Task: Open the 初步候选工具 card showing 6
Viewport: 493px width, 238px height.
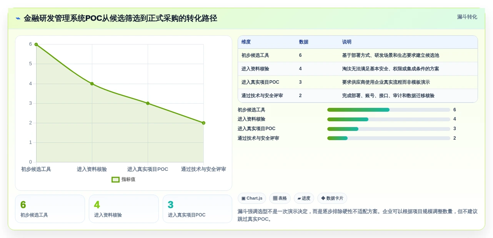Action: [50, 209]
